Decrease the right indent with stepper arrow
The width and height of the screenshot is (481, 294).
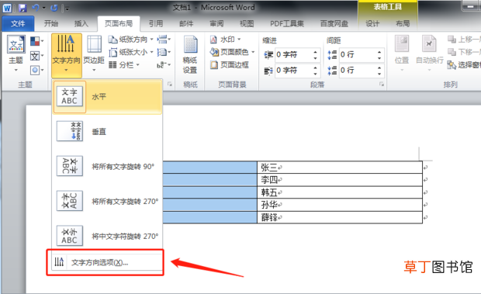click(315, 74)
